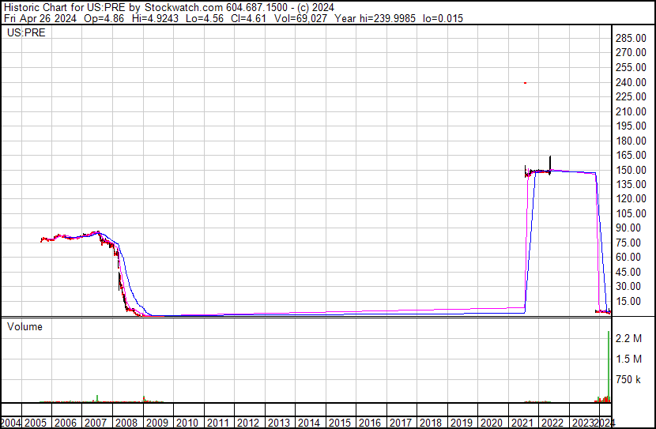The height and width of the screenshot is (429, 656).
Task: Click the 15.00 price axis label
Action: [636, 301]
